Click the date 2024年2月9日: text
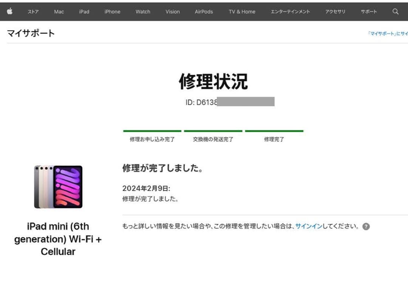408x306 pixels. pos(146,189)
